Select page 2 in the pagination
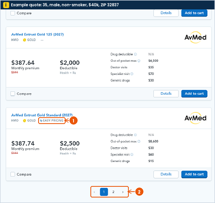Viewport: 215px width, 203px height. pos(113,192)
